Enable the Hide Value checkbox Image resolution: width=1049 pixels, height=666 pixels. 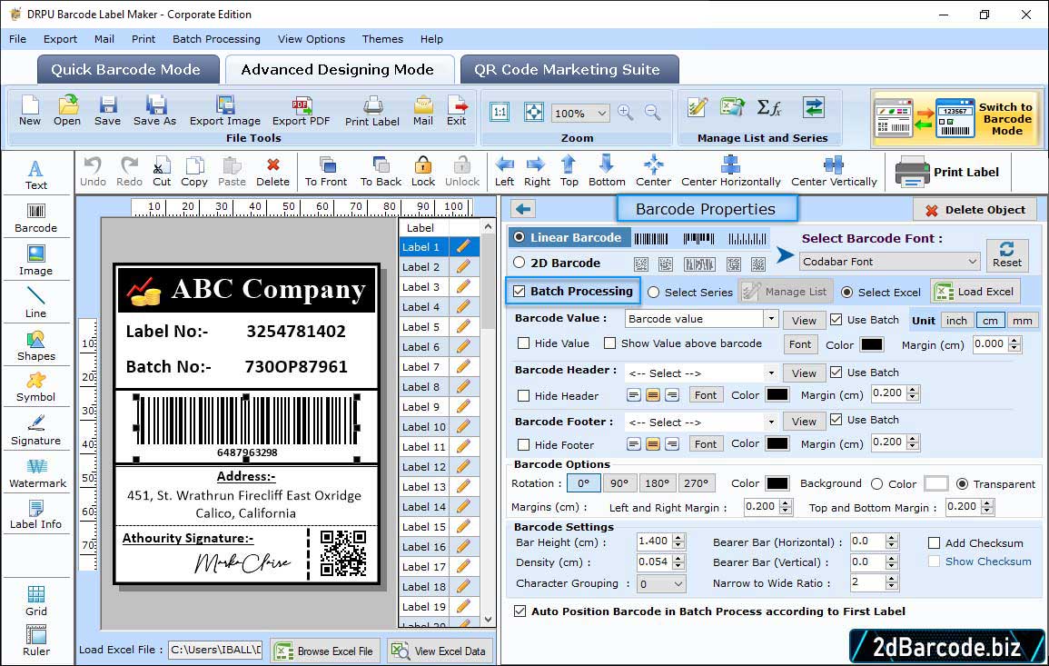524,343
